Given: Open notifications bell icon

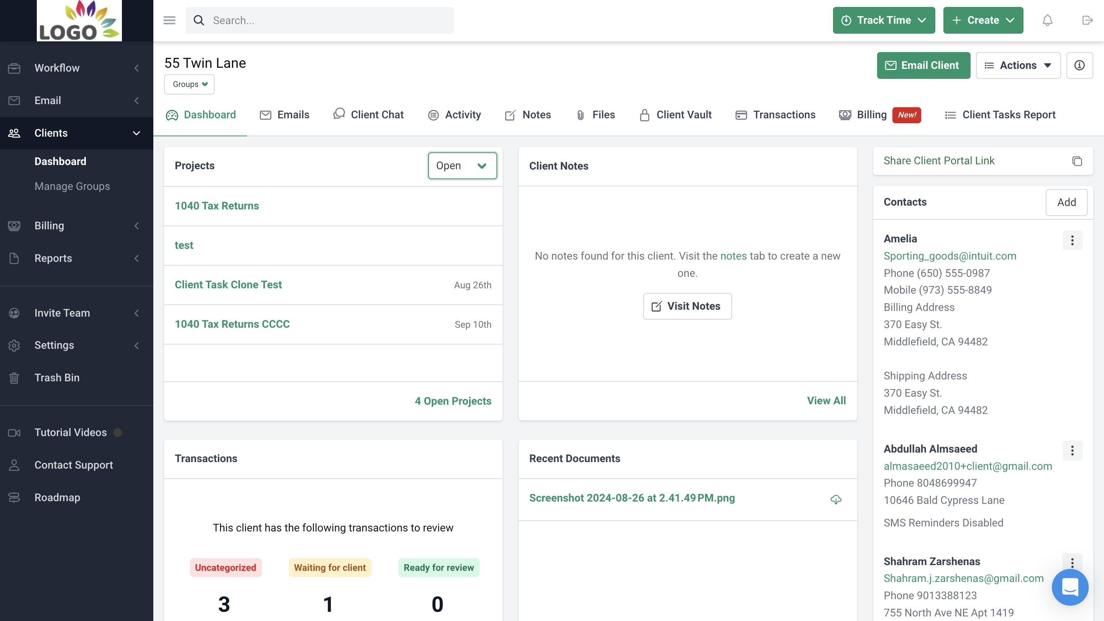Looking at the screenshot, I should coord(1047,20).
